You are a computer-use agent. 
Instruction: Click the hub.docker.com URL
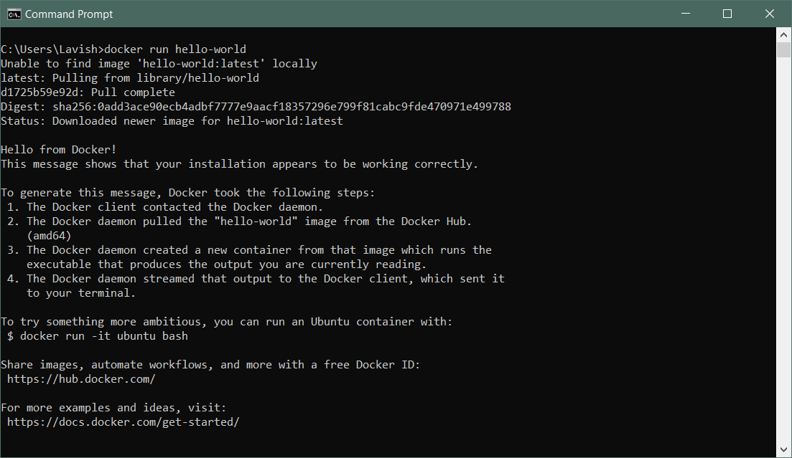coord(81,379)
